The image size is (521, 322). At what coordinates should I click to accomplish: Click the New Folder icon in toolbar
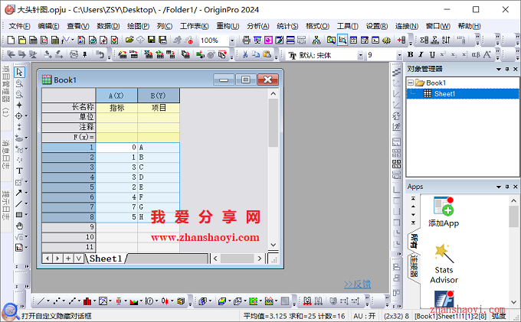point(22,41)
